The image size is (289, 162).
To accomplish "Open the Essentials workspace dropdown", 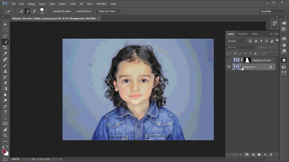I will click(273, 11).
